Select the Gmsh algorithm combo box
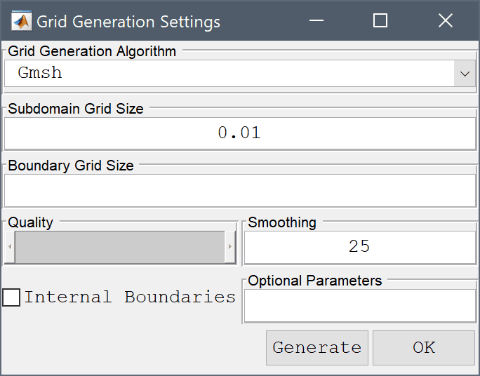480x376 pixels. click(240, 74)
